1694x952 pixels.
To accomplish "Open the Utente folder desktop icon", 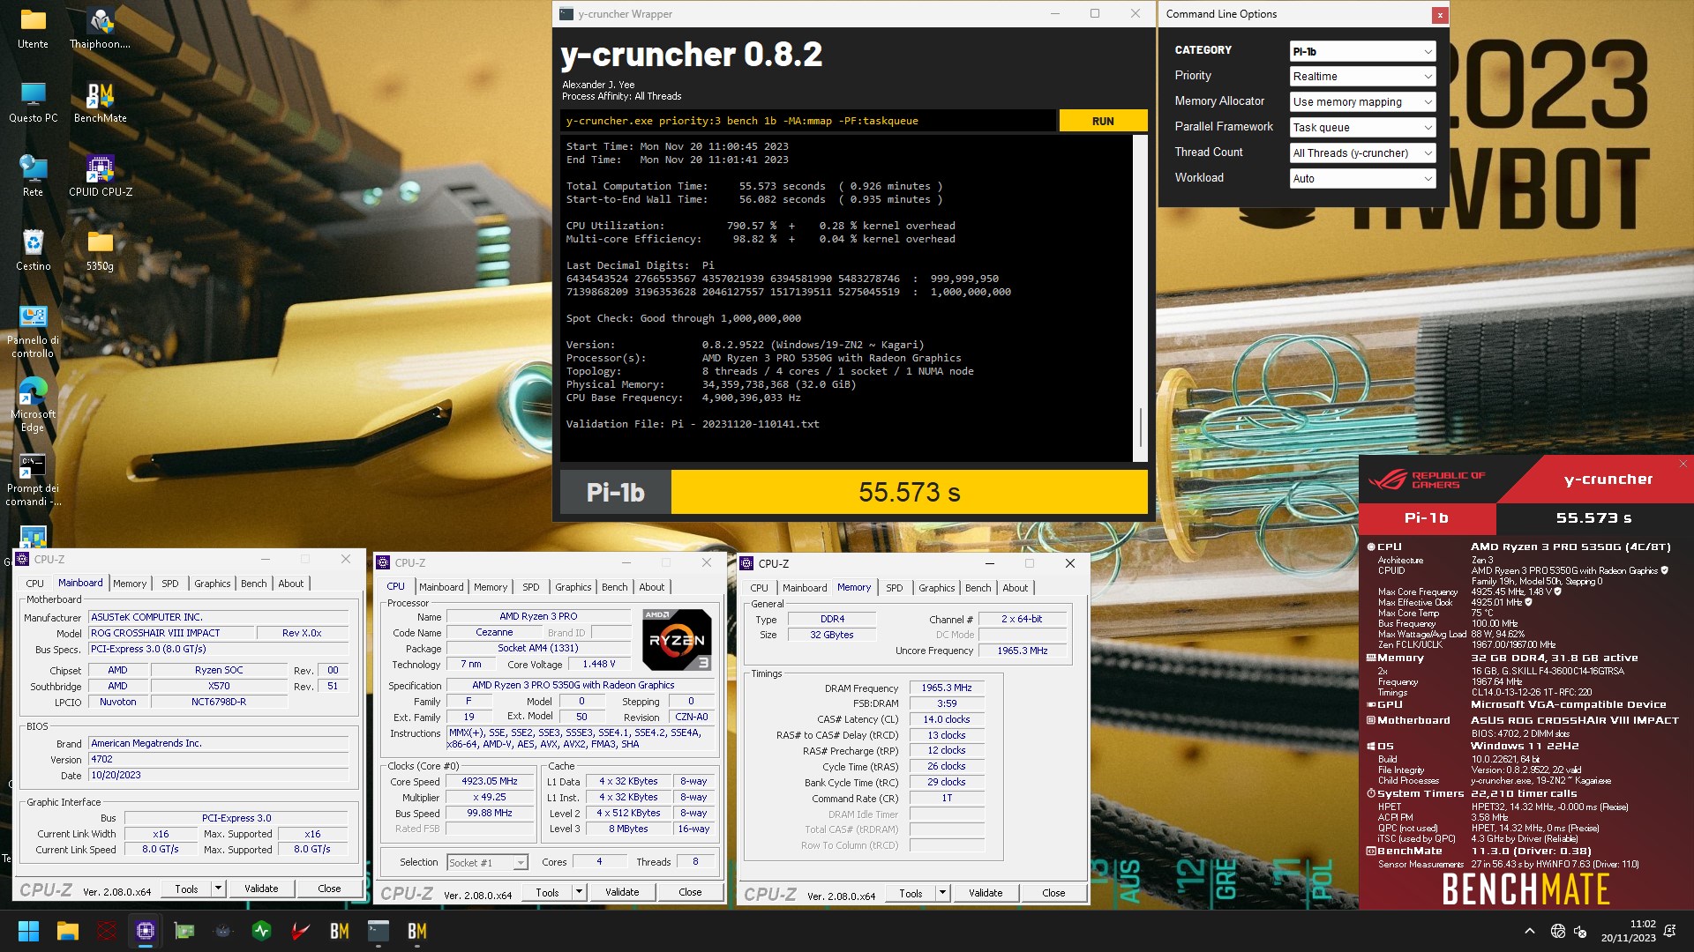I will pos(33,28).
